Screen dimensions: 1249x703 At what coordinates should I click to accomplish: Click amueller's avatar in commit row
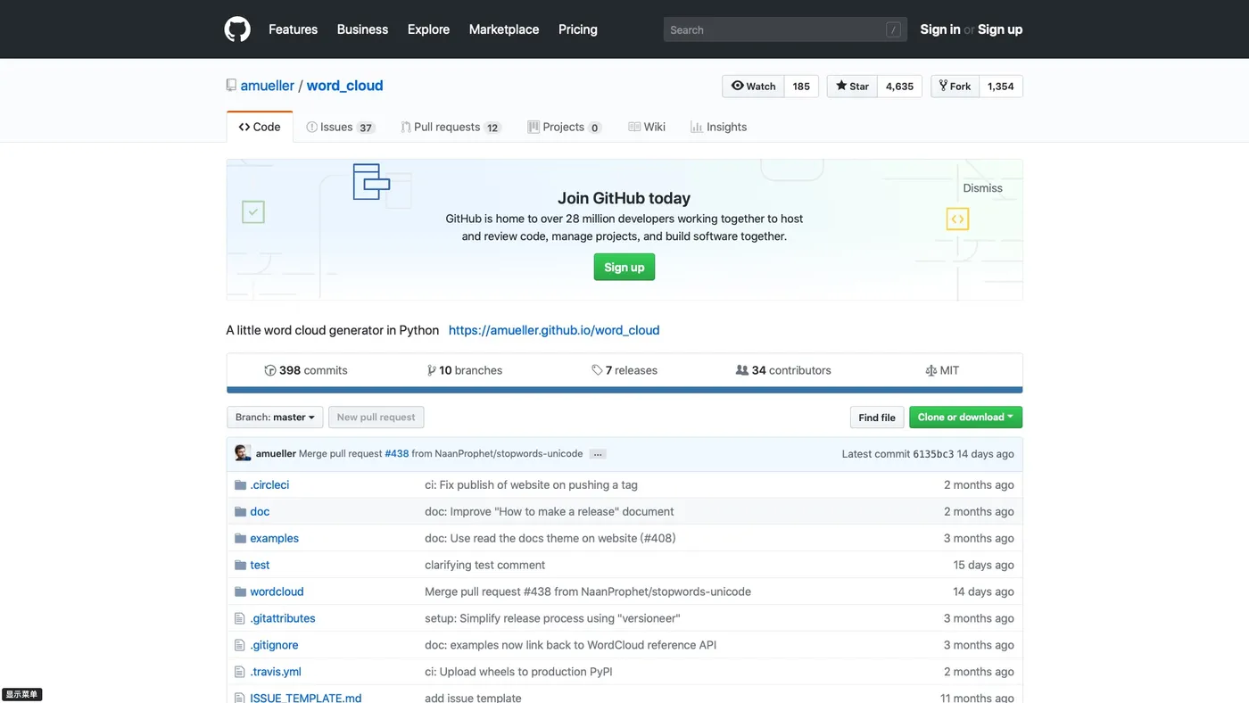(243, 453)
